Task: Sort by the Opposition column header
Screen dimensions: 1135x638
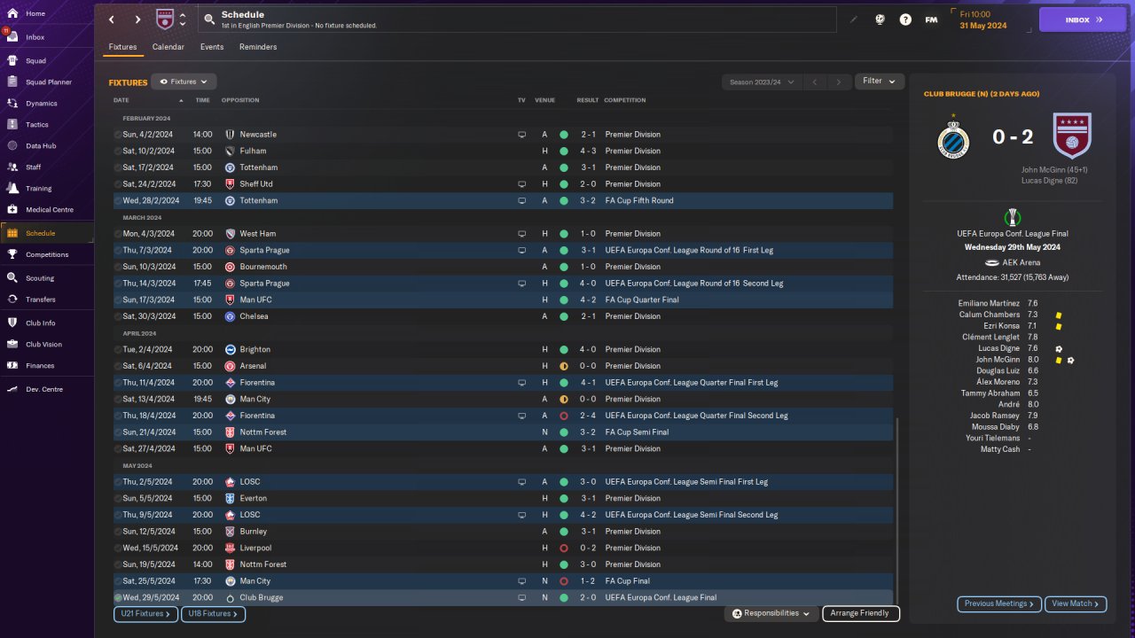Action: click(240, 100)
